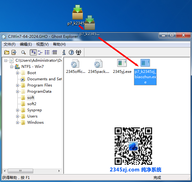Image resolution: width=192 pixels, height=182 pixels.
Task: Click the NTFS - Win7 drive icon
Action: (17, 67)
